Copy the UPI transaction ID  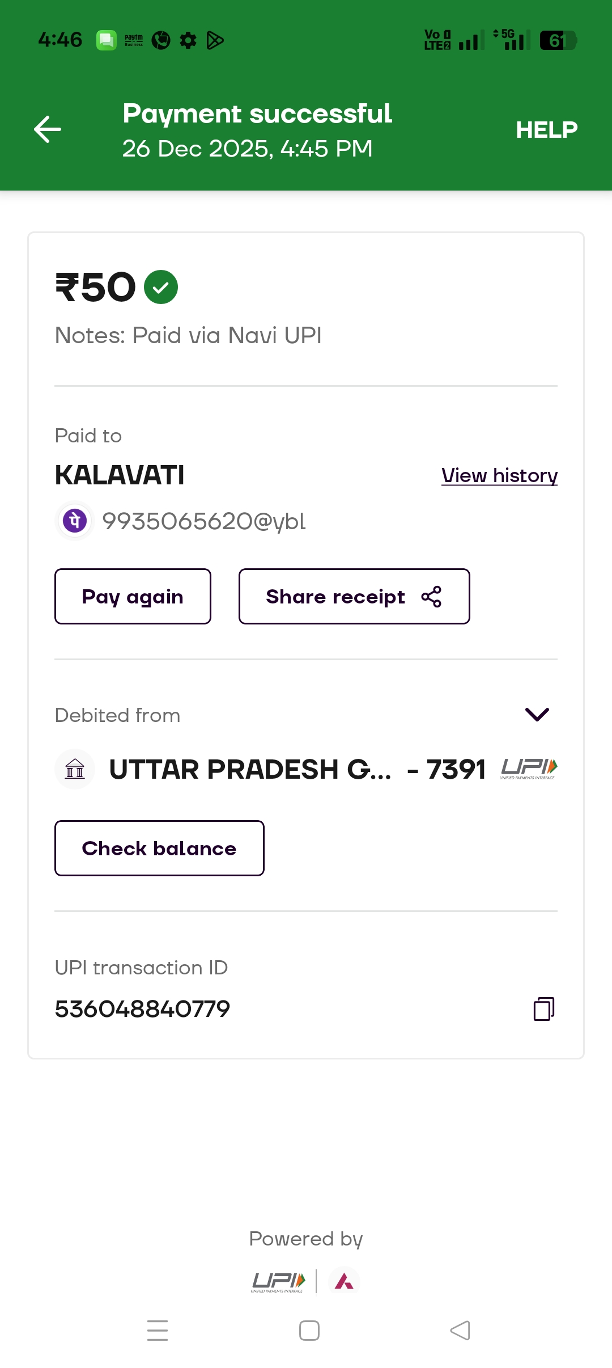coord(543,1009)
